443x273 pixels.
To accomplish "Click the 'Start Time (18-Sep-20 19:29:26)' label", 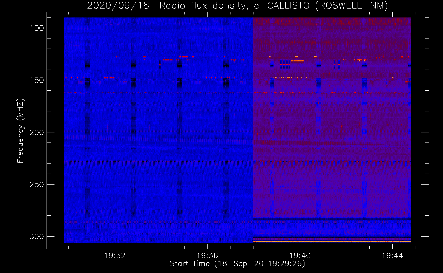I will coord(237,264).
